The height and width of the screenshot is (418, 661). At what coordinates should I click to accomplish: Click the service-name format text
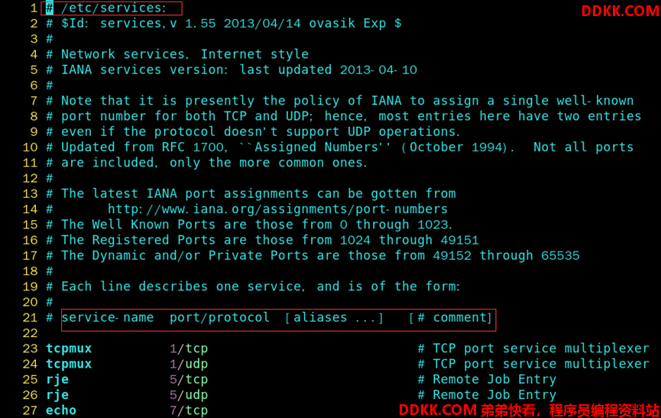tap(108, 317)
